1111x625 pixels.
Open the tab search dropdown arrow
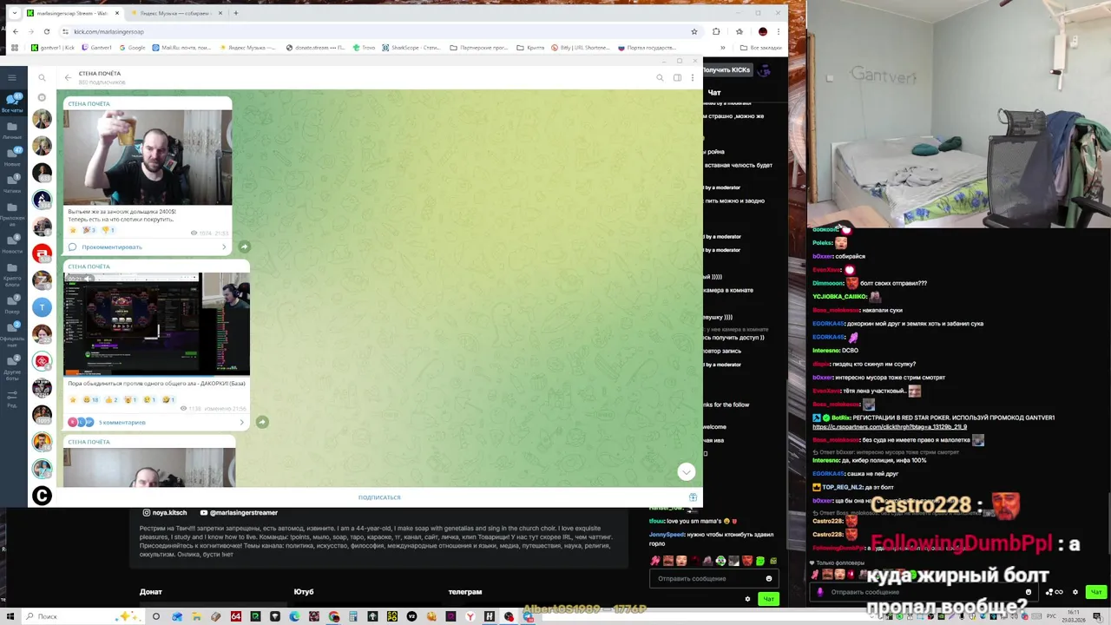coord(13,13)
